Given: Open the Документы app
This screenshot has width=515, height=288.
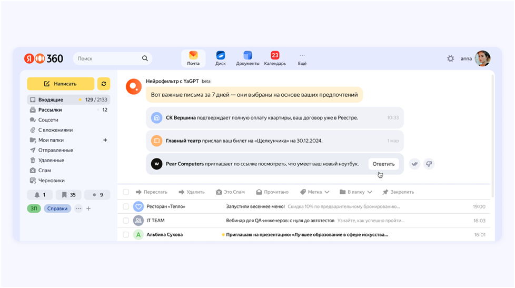Looking at the screenshot, I should 247,58.
